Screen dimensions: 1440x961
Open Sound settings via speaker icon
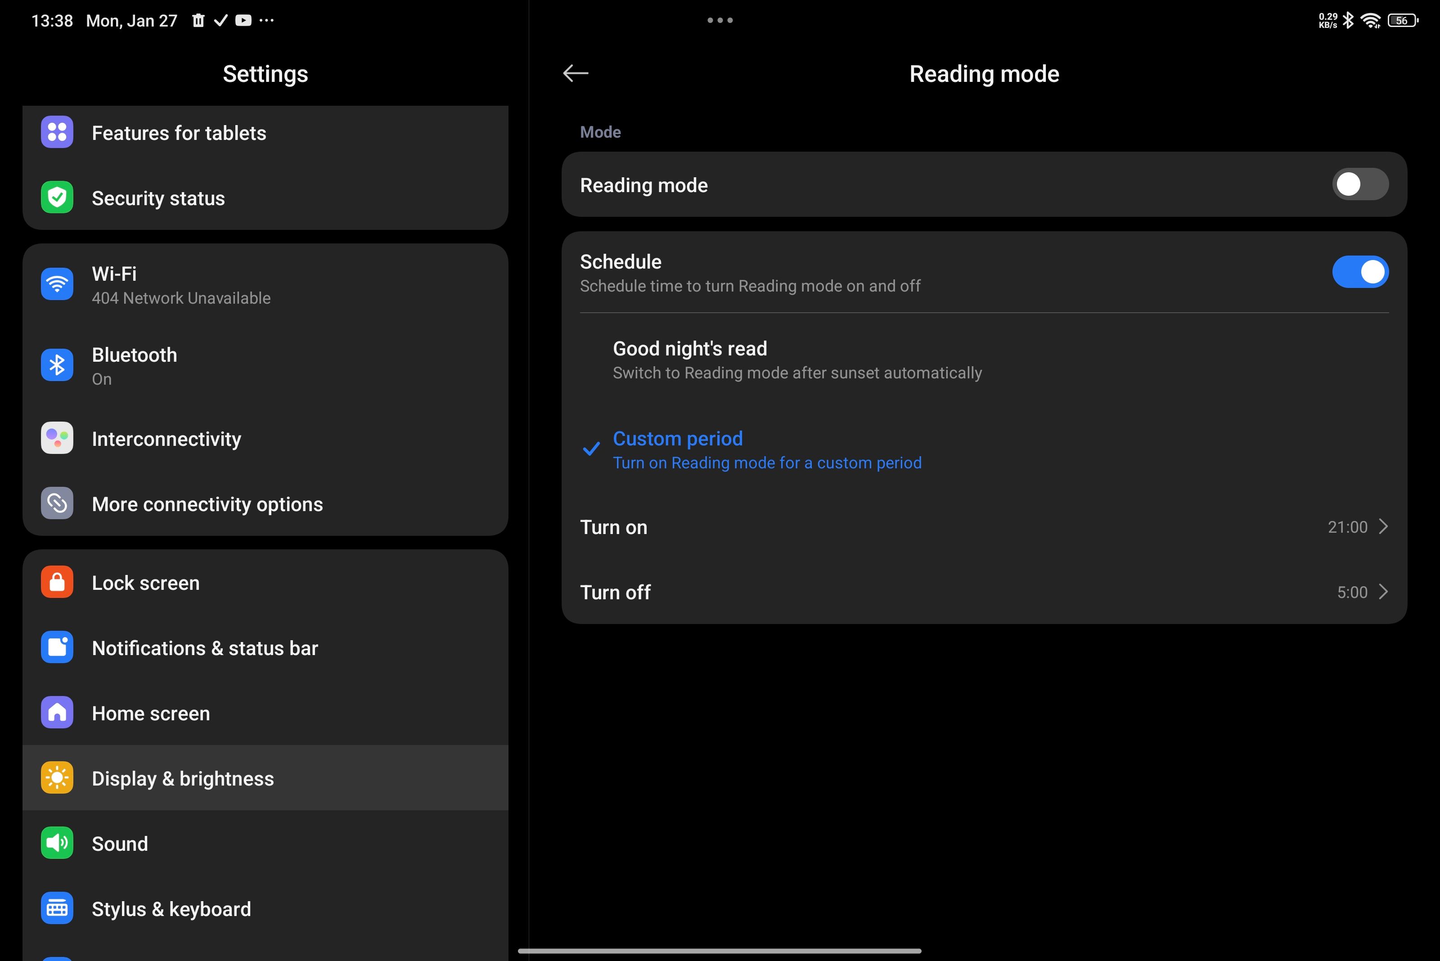[56, 843]
